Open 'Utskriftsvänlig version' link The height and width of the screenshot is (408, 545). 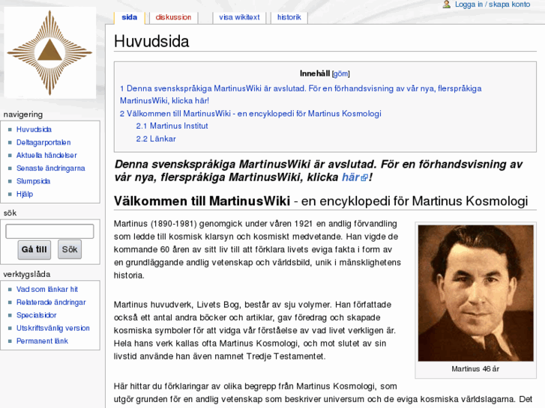52,328
